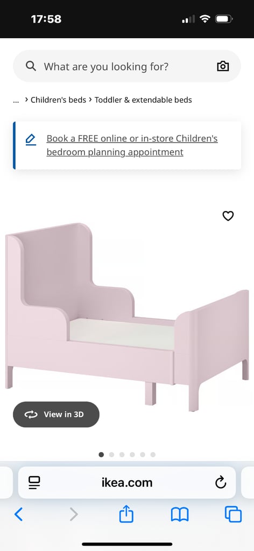Viewport: 254px width, 551px height.
Task: Open Children's beds breadcrumb
Action: click(x=58, y=100)
